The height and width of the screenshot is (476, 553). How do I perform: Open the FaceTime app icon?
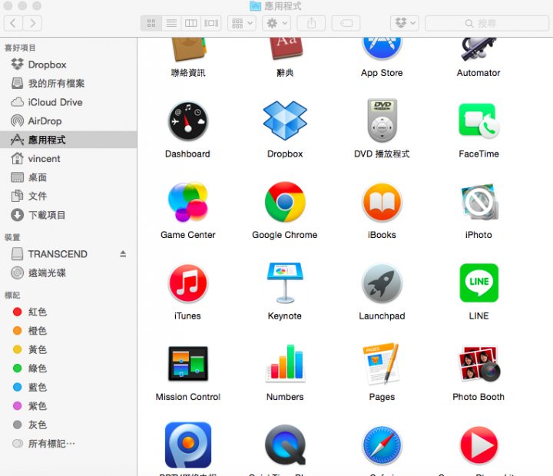[x=478, y=121]
